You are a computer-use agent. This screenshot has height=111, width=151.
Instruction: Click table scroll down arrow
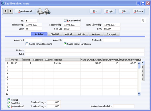point(139,94)
